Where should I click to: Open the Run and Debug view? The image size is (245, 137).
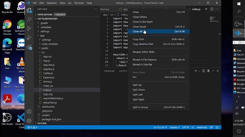click(29, 38)
